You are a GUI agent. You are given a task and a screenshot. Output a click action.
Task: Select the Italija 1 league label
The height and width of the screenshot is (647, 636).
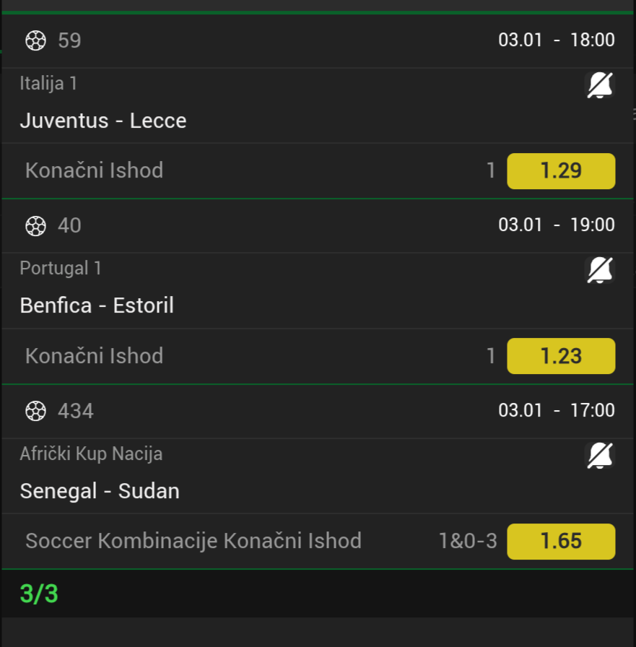click(x=48, y=84)
